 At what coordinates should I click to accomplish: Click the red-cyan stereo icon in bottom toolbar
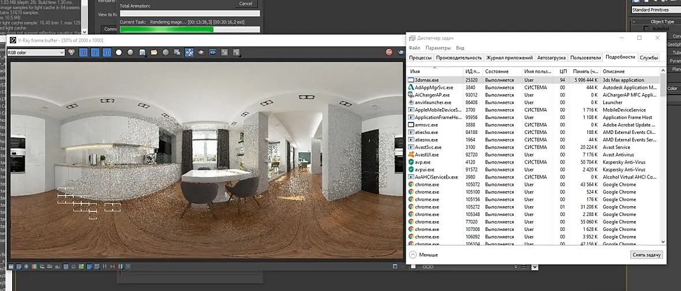120,266
